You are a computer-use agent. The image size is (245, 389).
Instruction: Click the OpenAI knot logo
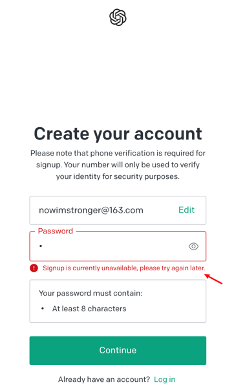tap(118, 18)
